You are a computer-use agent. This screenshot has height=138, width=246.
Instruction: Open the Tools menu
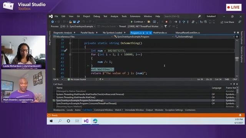point(124,16)
